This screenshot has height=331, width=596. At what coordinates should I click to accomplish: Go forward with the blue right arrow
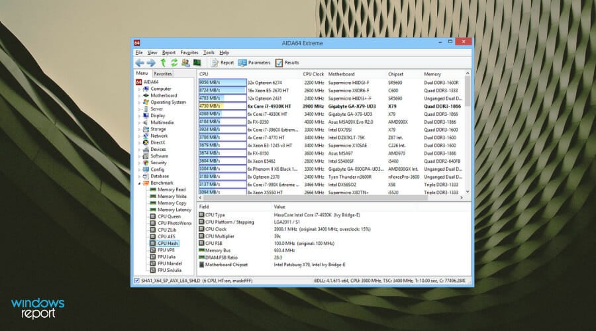point(151,63)
